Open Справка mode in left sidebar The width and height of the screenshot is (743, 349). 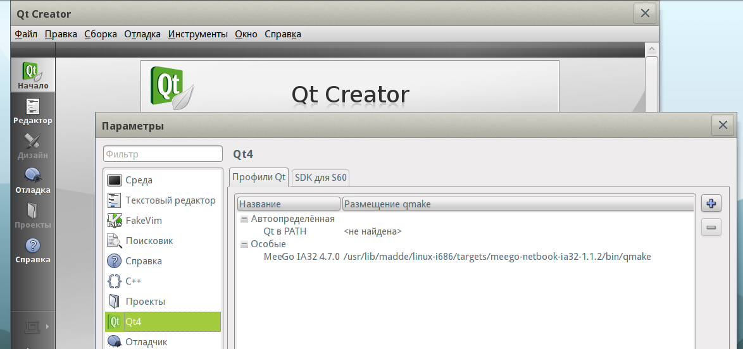coord(33,250)
